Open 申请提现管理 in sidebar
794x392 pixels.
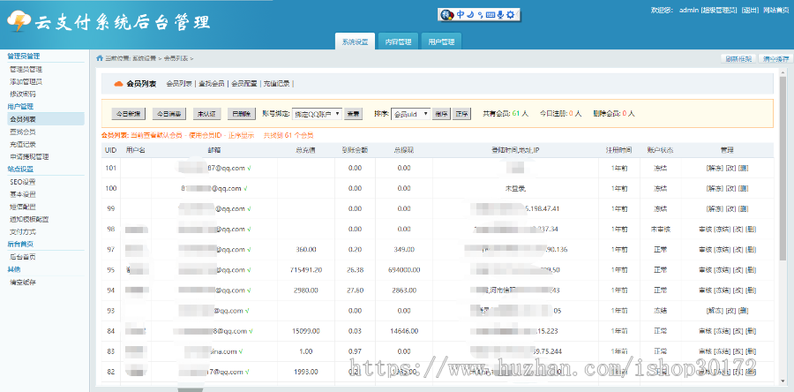pos(29,157)
